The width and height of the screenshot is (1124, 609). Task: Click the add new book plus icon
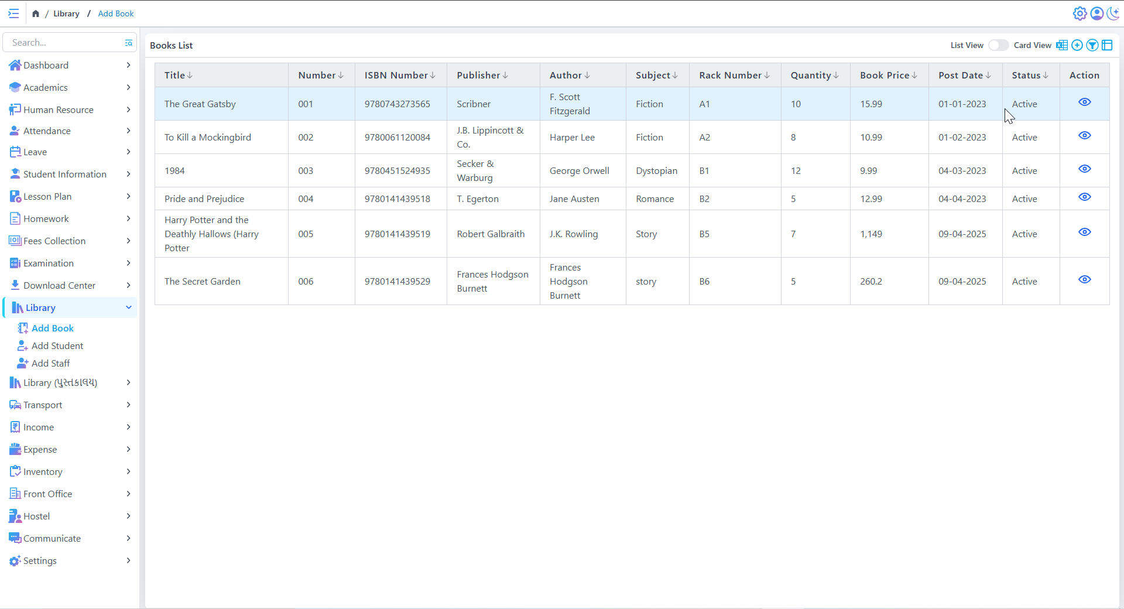click(x=1077, y=45)
